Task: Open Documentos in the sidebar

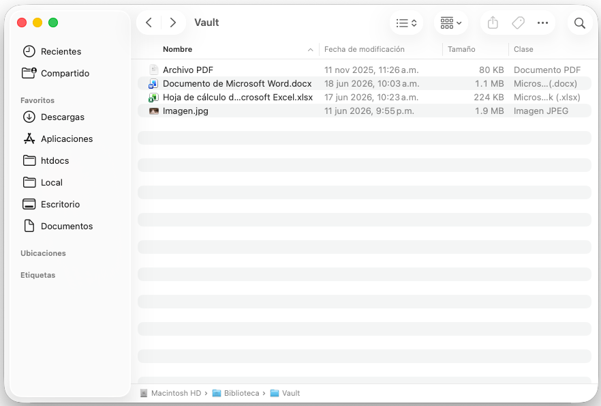Action: click(x=67, y=227)
